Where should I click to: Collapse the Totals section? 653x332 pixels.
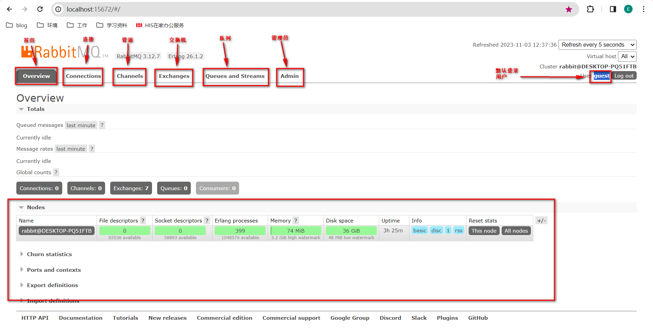(x=35, y=109)
